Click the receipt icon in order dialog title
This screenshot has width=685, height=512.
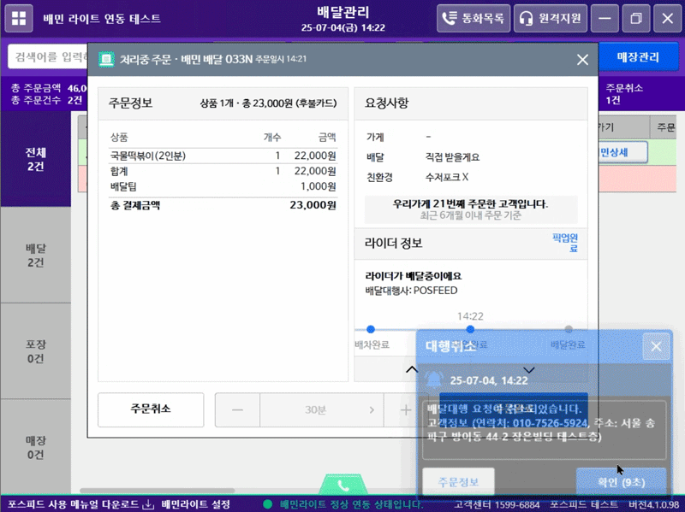point(106,59)
